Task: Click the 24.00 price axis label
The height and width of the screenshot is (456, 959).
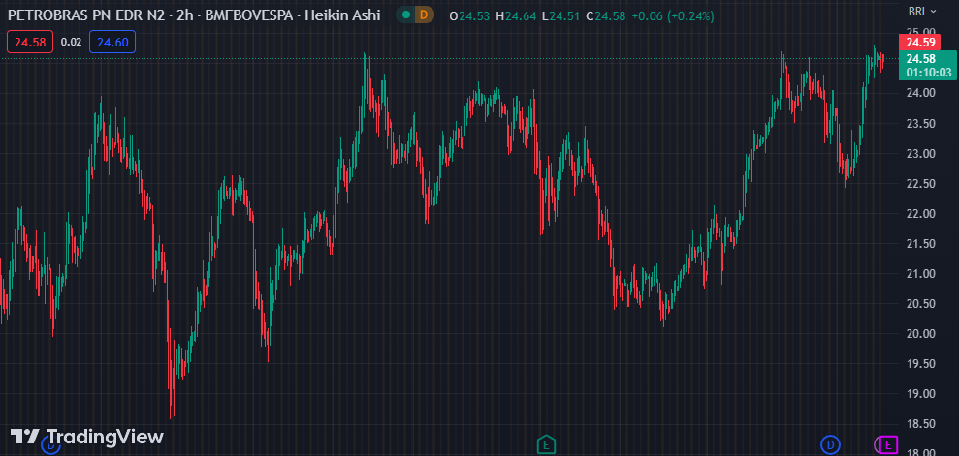Action: click(x=920, y=93)
